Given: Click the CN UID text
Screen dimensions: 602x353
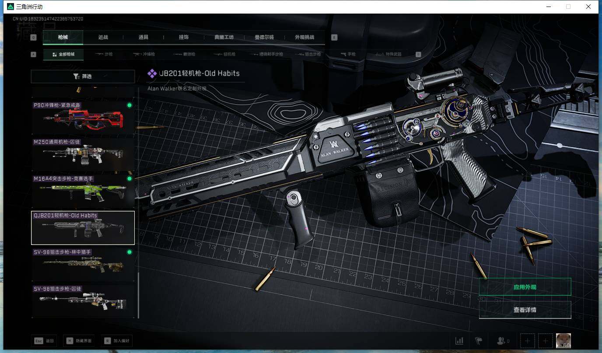Looking at the screenshot, I should (48, 19).
